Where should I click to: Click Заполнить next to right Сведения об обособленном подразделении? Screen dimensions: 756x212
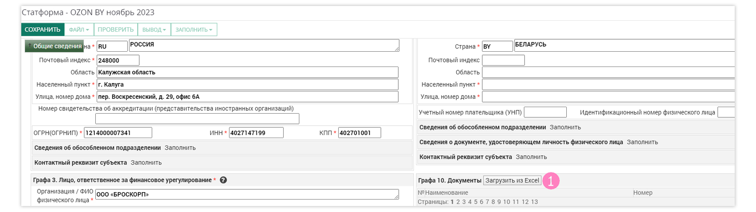(565, 127)
